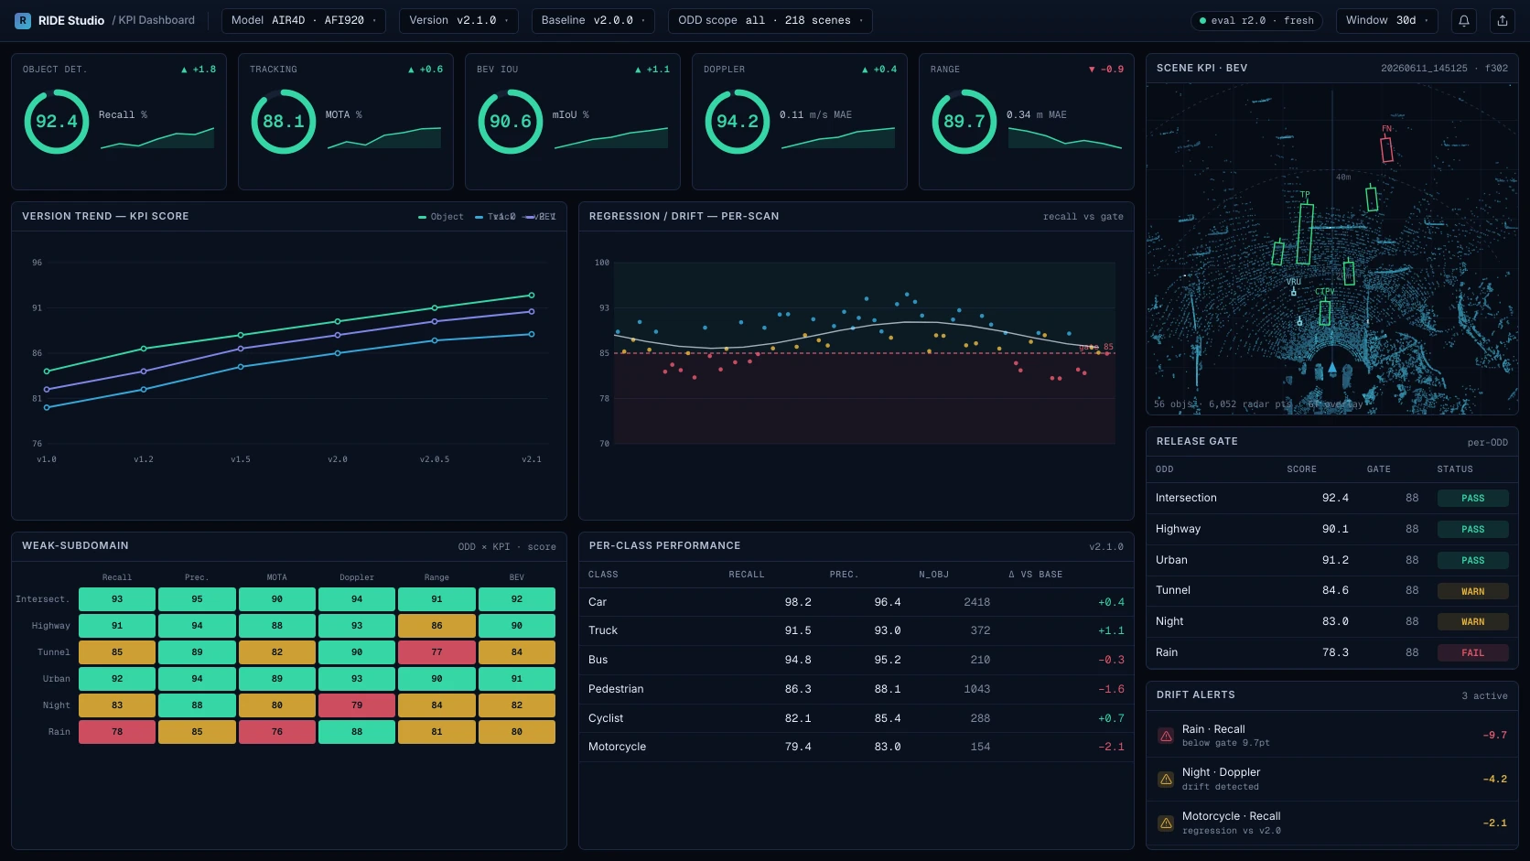1530x861 pixels.
Task: Select Intersect. Prec. heatmap cell 95
Action: (197, 599)
